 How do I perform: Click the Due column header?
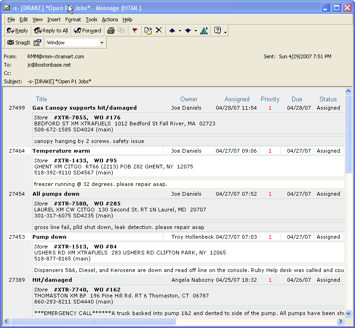point(297,99)
